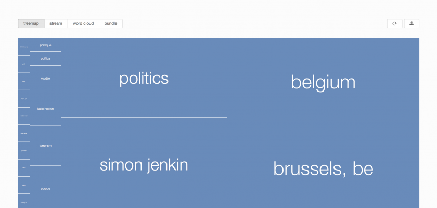
Task: Click the belgium treemap block
Action: tap(323, 82)
